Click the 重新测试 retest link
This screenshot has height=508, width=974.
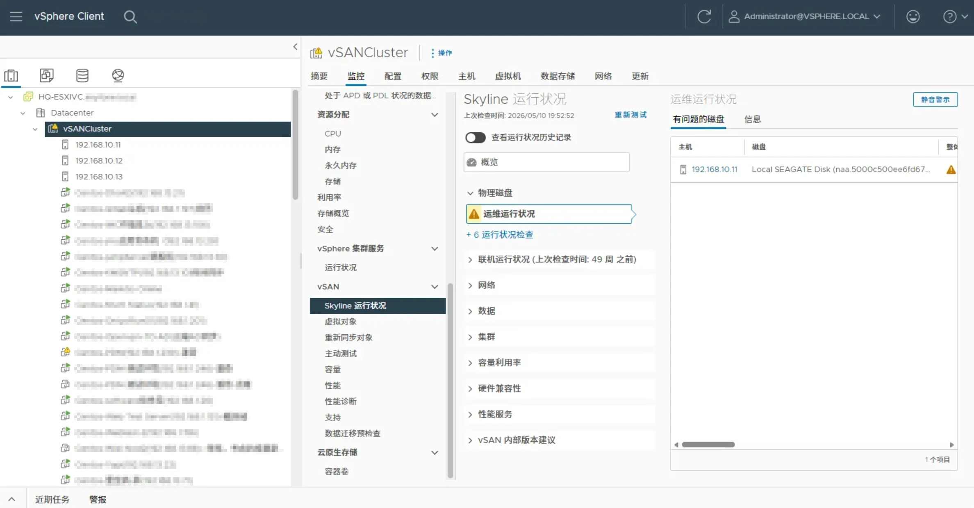[x=630, y=115]
